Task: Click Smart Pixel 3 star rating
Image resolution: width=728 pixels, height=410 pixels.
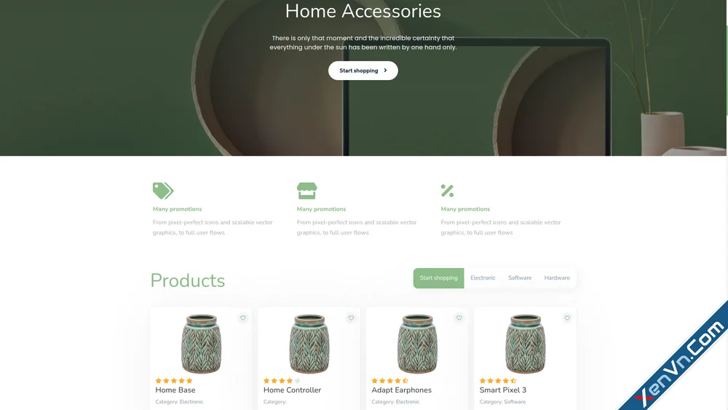Action: click(498, 381)
